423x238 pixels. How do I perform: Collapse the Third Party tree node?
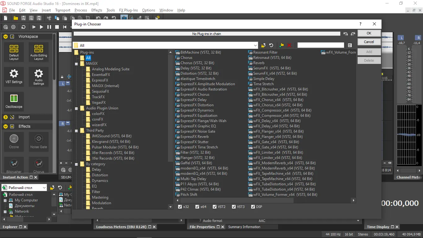click(76, 130)
